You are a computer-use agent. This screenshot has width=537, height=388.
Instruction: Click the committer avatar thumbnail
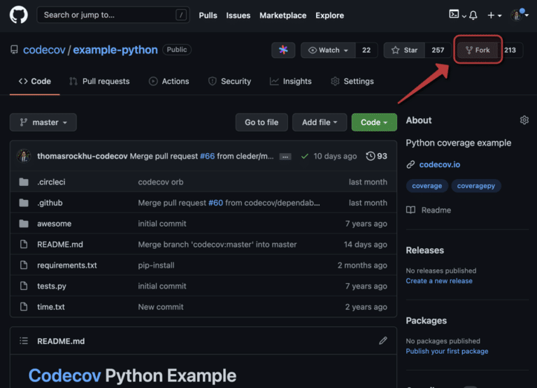[x=24, y=156]
